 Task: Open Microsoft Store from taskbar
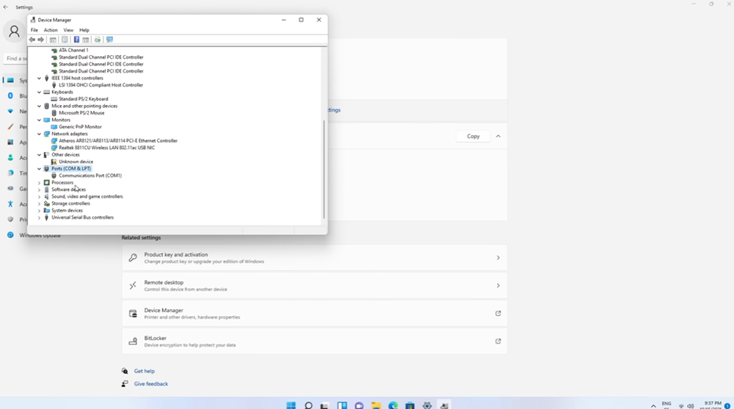[410, 405]
